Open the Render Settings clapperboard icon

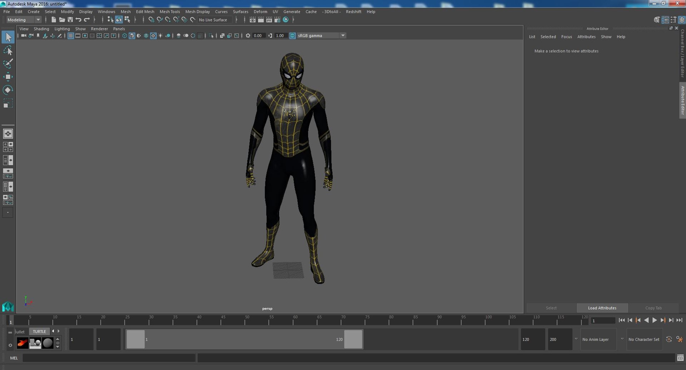tap(277, 20)
